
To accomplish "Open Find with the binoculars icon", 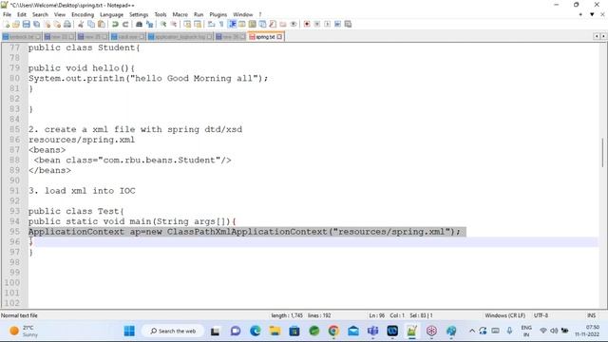I will [x=139, y=24].
